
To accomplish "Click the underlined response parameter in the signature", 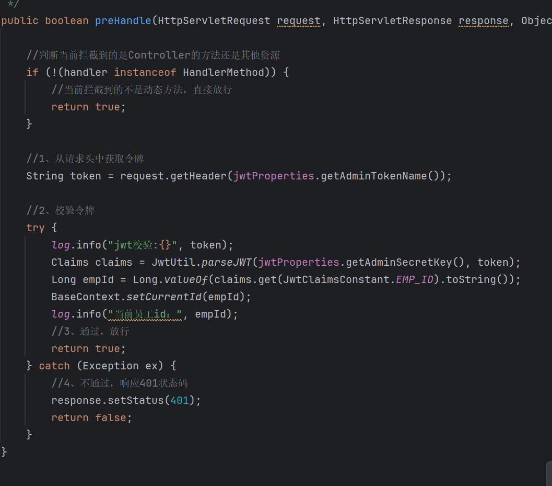I will click(x=484, y=21).
